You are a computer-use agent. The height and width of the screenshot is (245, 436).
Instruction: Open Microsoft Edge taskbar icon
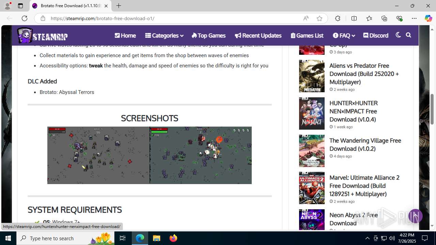click(140, 238)
